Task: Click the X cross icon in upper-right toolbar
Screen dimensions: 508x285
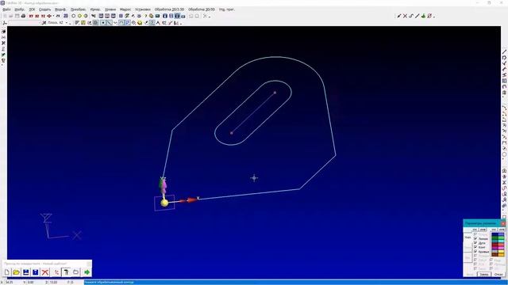Action: click(405, 16)
